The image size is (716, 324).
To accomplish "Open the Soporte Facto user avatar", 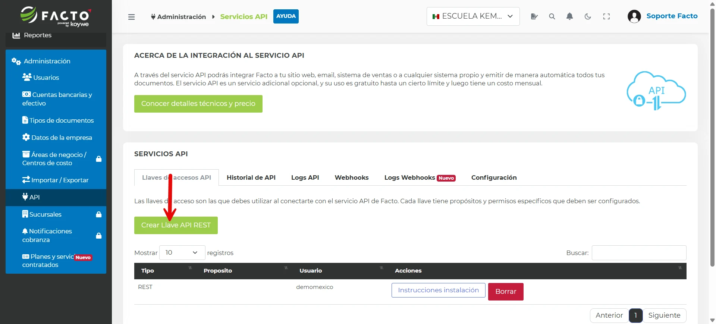I will (x=634, y=16).
